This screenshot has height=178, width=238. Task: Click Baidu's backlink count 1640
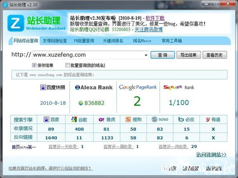(51, 138)
